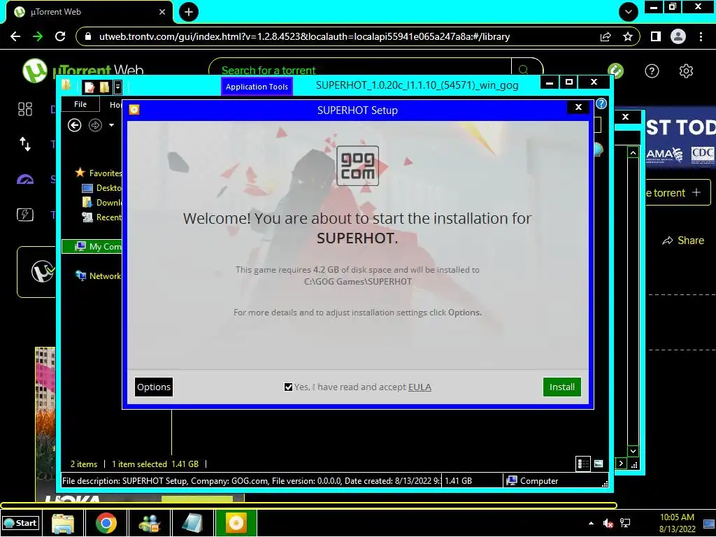Go back in the Explorer window
Image resolution: width=716 pixels, height=537 pixels.
(x=74, y=125)
